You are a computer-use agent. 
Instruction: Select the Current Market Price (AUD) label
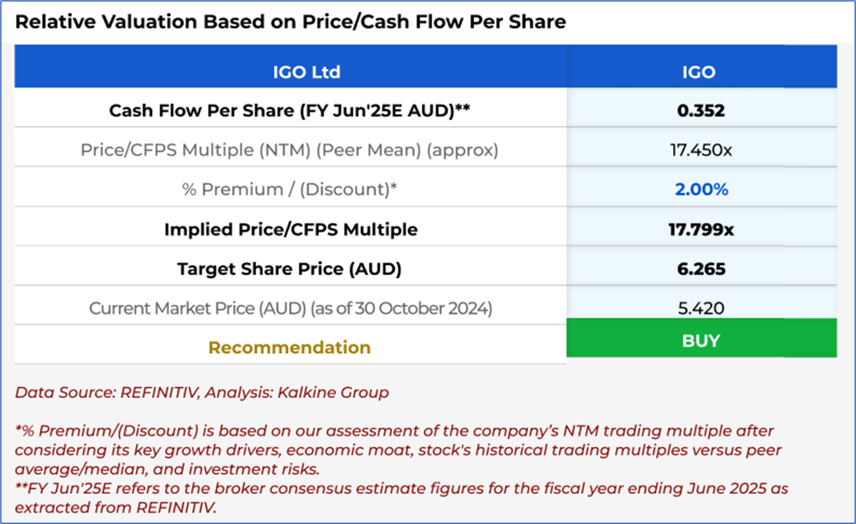click(x=291, y=308)
